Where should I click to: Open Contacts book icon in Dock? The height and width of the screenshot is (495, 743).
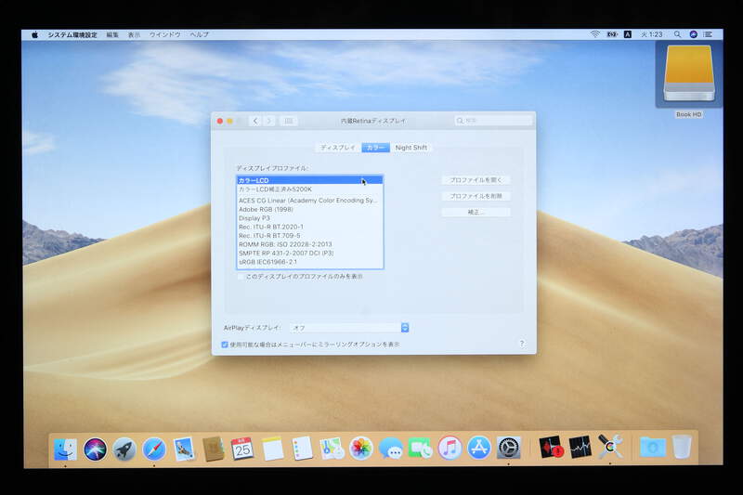tap(214, 449)
